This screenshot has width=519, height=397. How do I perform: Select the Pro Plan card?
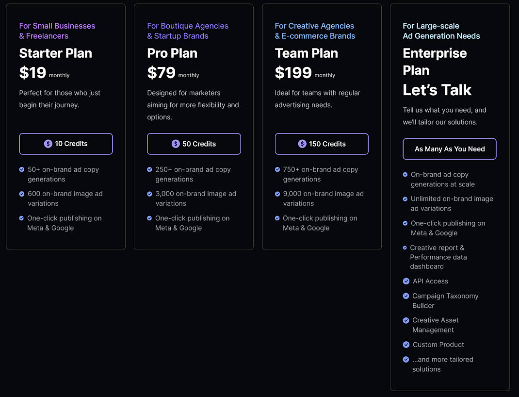point(194,126)
